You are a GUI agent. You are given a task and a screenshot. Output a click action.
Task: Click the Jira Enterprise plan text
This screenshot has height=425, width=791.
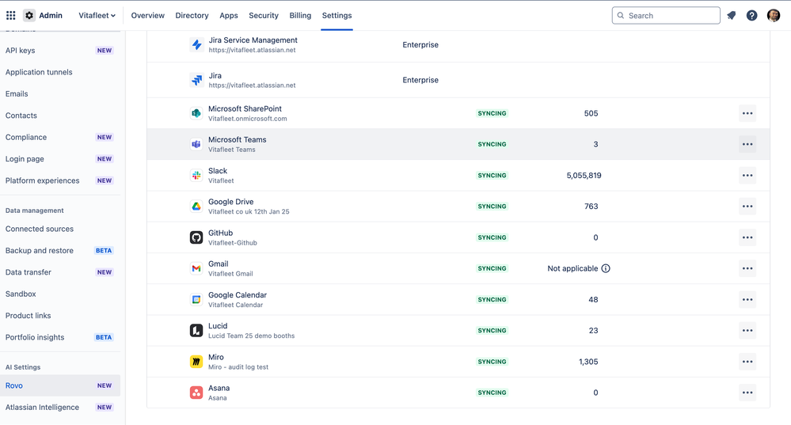[x=420, y=80]
